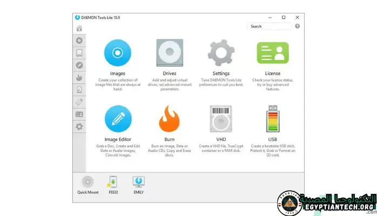
Task: Select the F8332 device
Action: pos(113,184)
